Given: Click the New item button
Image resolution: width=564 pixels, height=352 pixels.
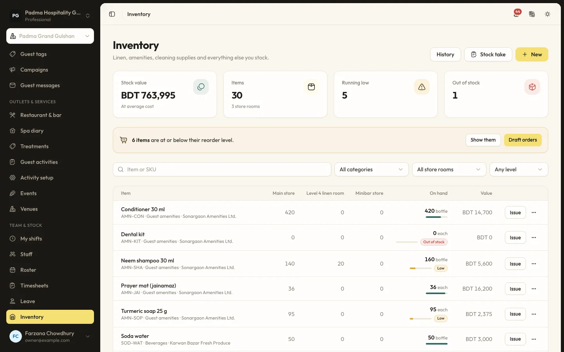Looking at the screenshot, I should 531,54.
